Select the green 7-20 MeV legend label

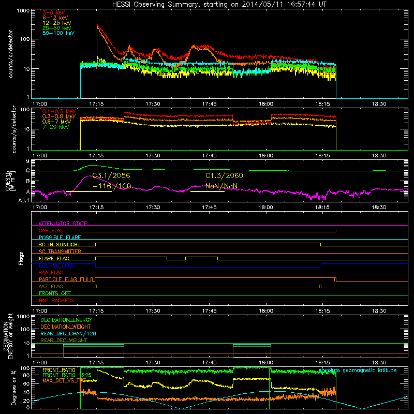click(56, 127)
